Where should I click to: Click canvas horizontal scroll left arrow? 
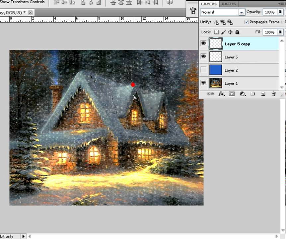tap(30, 236)
